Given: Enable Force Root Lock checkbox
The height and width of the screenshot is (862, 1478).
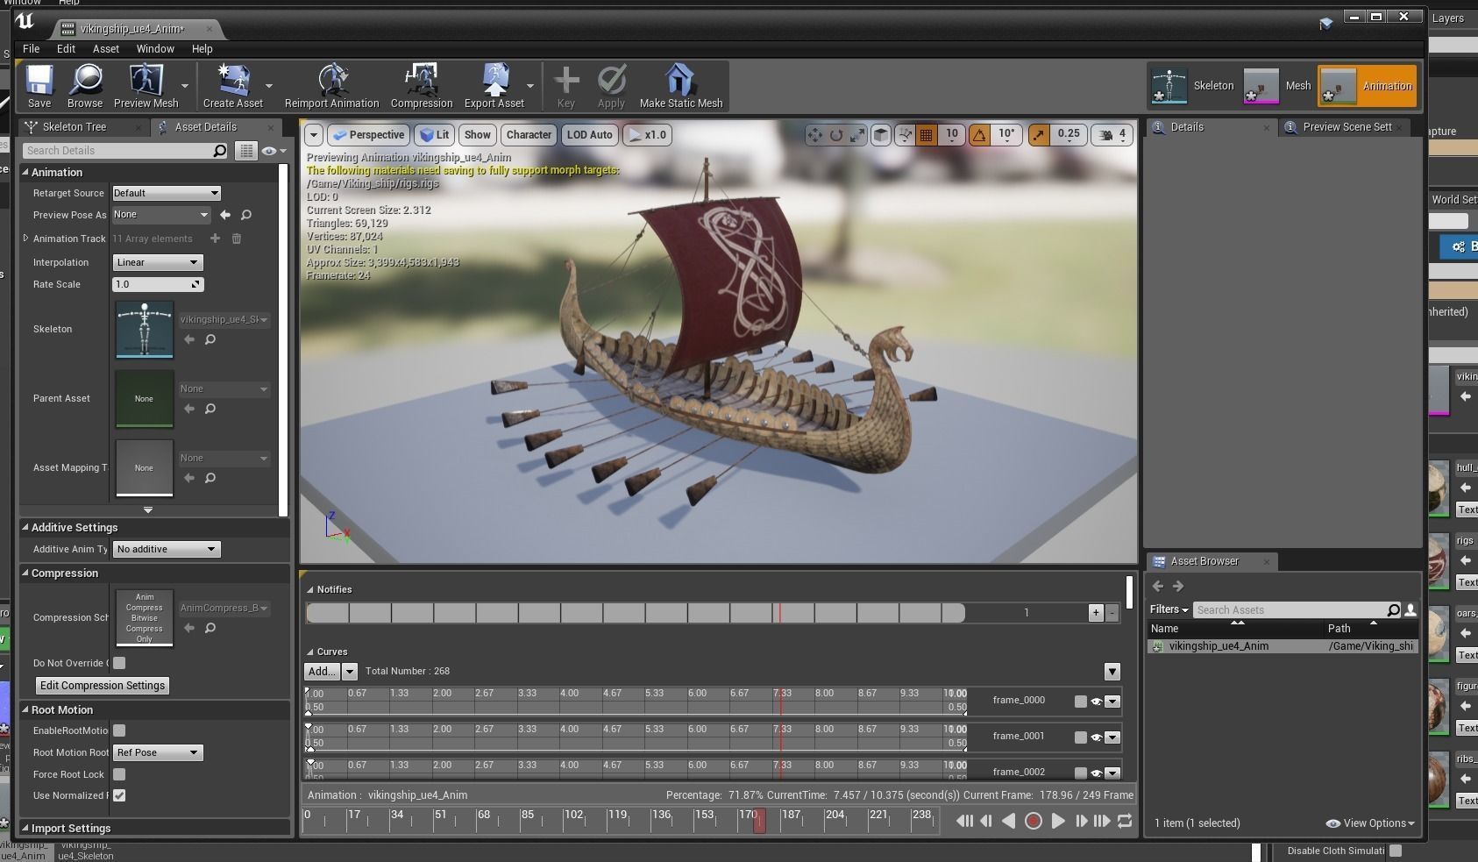Looking at the screenshot, I should click(119, 774).
